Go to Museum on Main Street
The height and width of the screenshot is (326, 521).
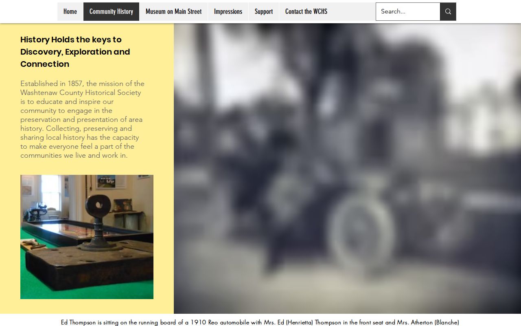[x=173, y=11]
